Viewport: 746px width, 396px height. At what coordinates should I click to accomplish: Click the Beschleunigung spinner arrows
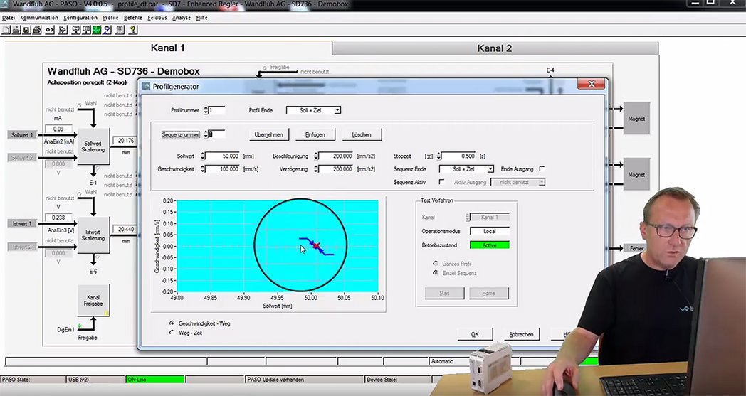316,156
